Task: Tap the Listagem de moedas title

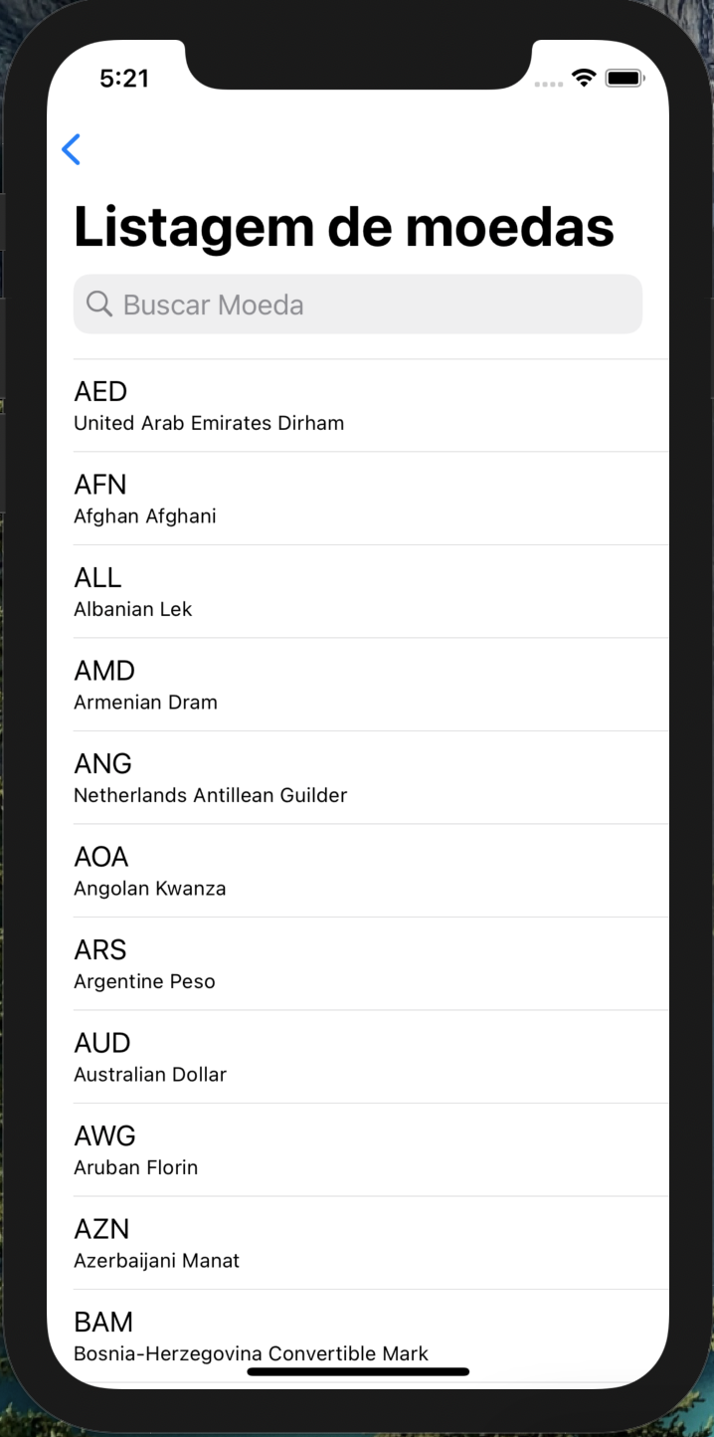Action: click(x=343, y=226)
